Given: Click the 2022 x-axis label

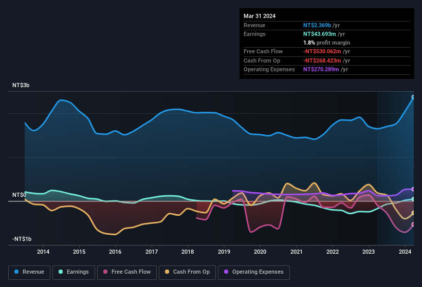Looking at the screenshot, I should 333,252.
